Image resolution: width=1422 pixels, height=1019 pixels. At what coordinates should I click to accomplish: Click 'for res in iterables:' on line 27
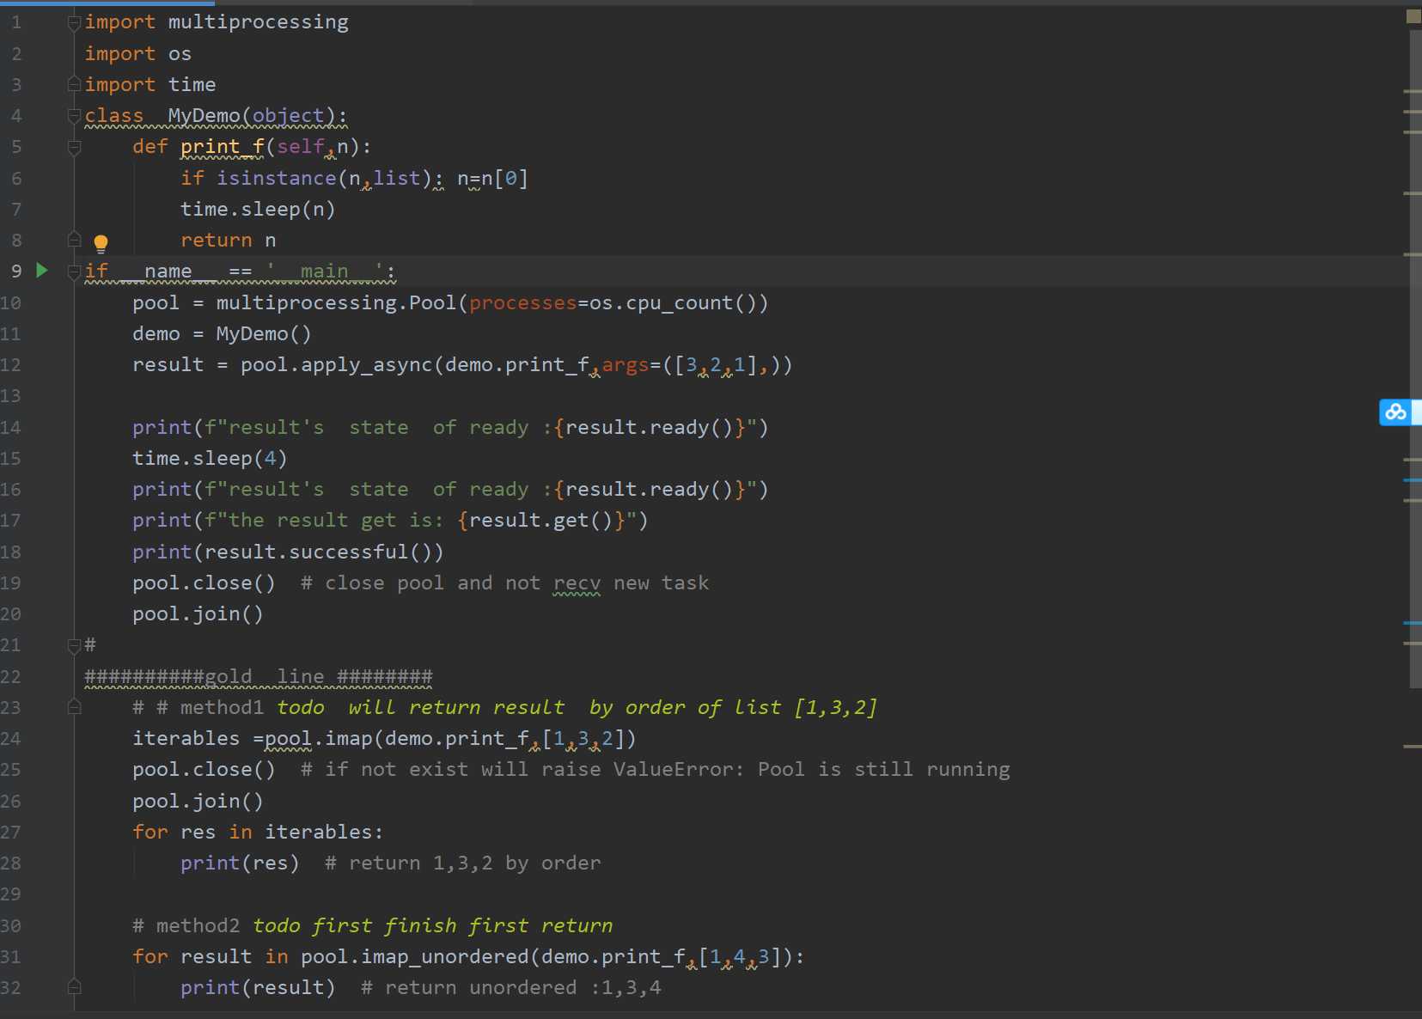tap(258, 833)
